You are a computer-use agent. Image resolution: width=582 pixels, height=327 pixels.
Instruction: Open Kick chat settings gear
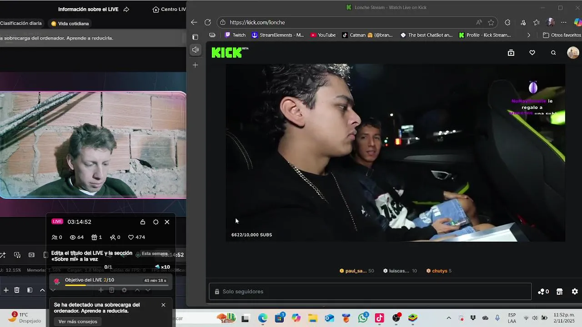pyautogui.click(x=575, y=292)
